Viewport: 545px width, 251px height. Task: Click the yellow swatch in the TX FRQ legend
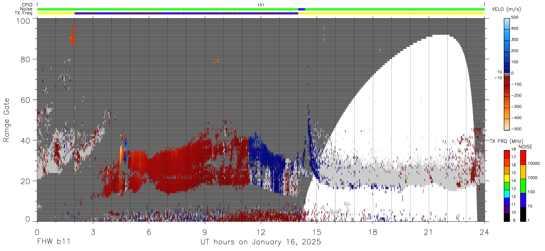tap(506, 178)
